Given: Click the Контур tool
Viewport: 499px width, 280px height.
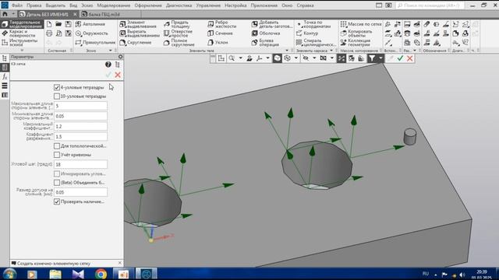Looking at the screenshot, I should 307,33.
